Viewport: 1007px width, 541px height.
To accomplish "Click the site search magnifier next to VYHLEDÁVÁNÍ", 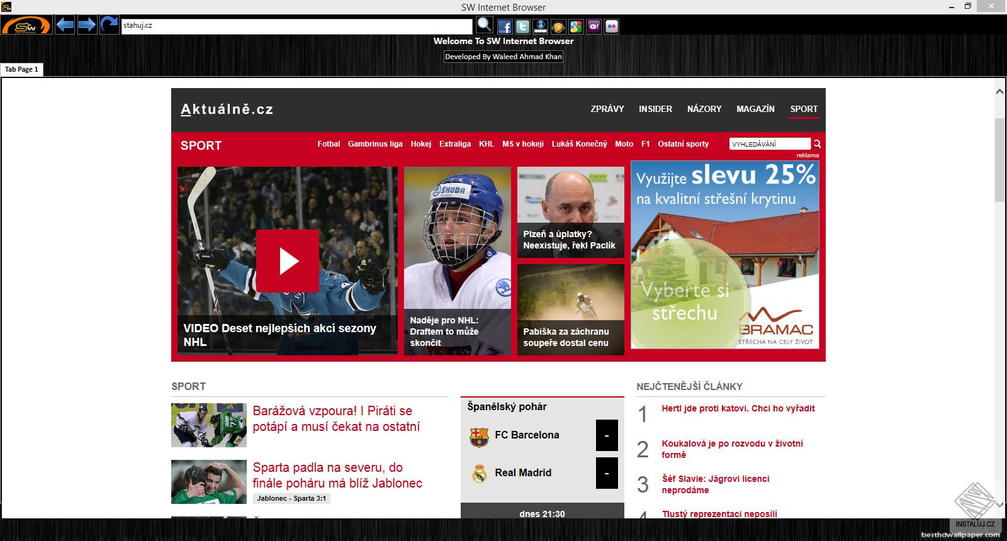I will 817,144.
